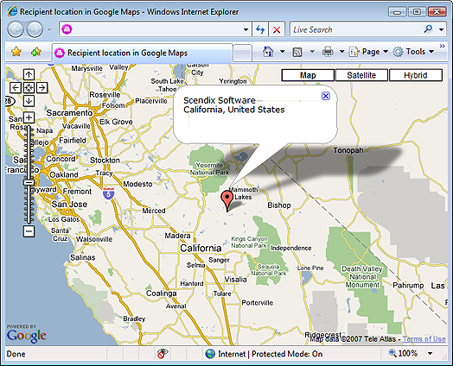Pan the map up
The height and width of the screenshot is (366, 453).
[x=29, y=74]
